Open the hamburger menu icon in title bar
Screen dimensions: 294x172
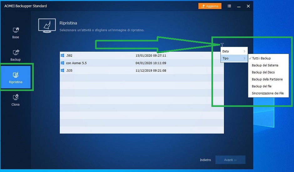(229, 6)
